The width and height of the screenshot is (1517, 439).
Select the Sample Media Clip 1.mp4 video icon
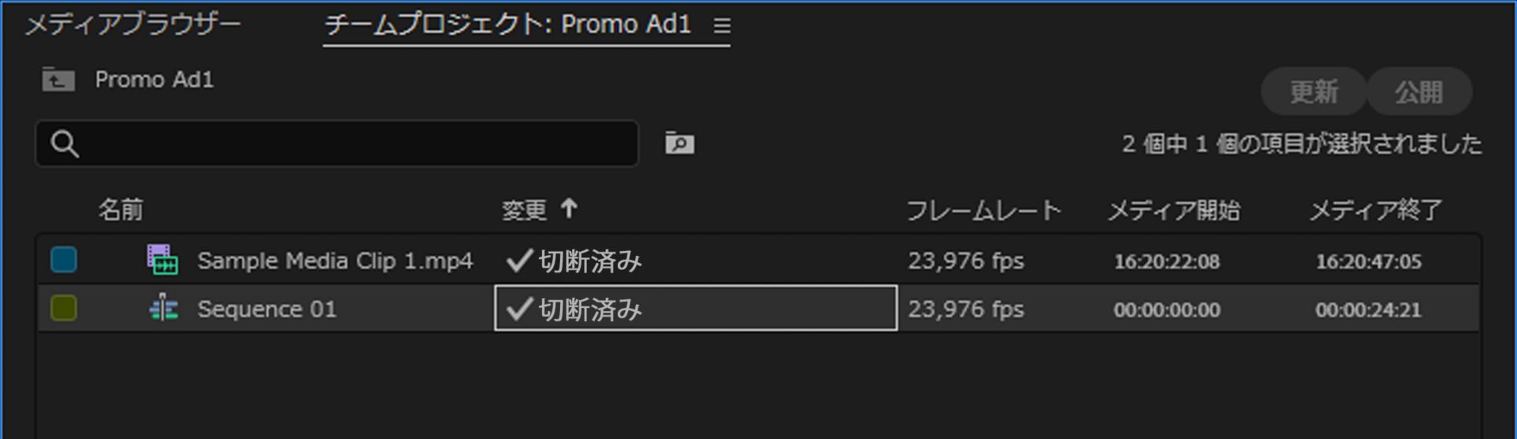(163, 260)
